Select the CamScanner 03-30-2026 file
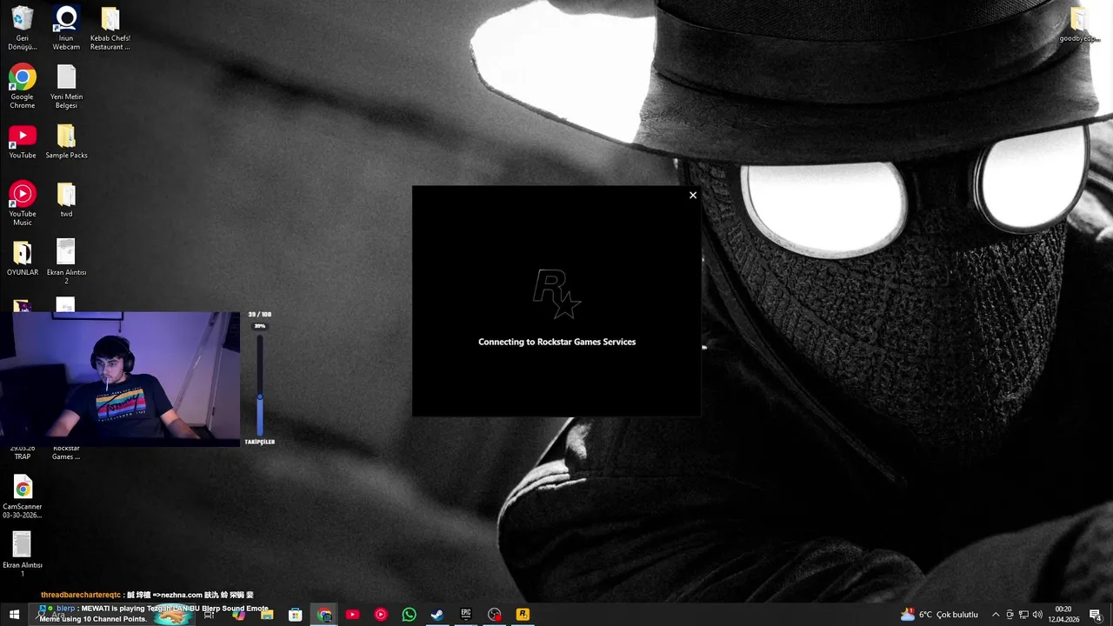Screen dimensions: 1113x626 tap(23, 496)
